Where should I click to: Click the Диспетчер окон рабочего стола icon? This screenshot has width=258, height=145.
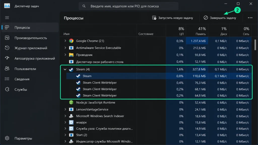coord(71,62)
